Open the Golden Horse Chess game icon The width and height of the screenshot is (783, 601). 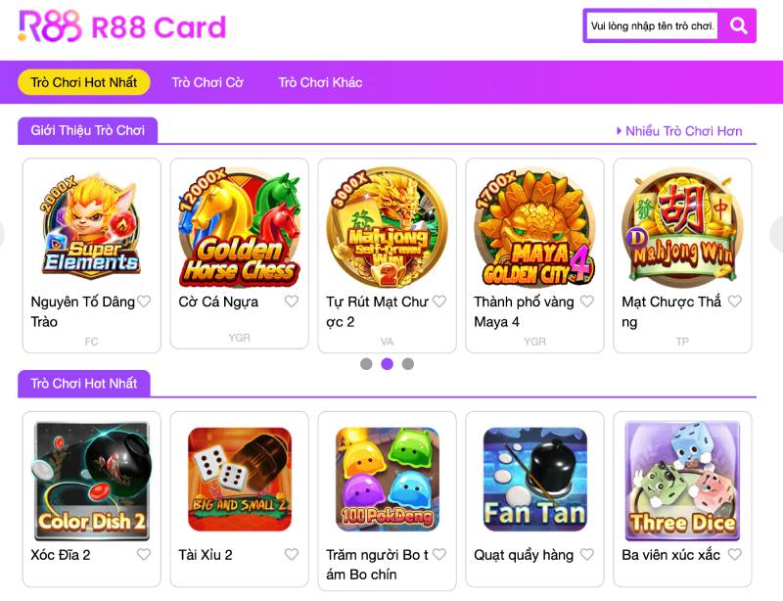pos(240,227)
